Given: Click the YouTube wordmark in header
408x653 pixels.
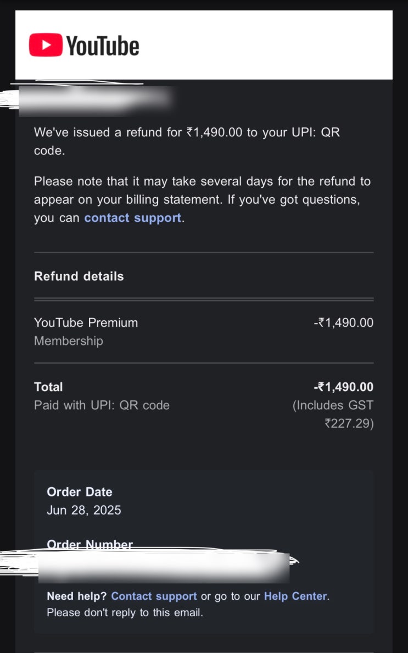Looking at the screenshot, I should (x=103, y=46).
